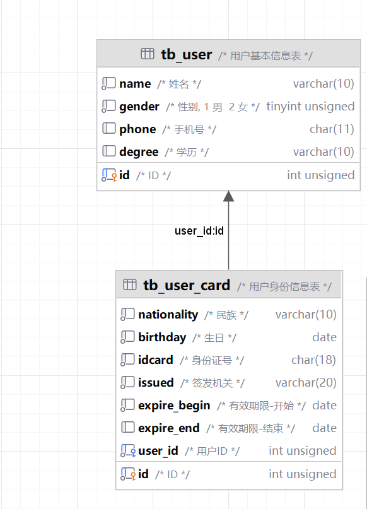Click the user_id:id relationship label

coord(199,231)
